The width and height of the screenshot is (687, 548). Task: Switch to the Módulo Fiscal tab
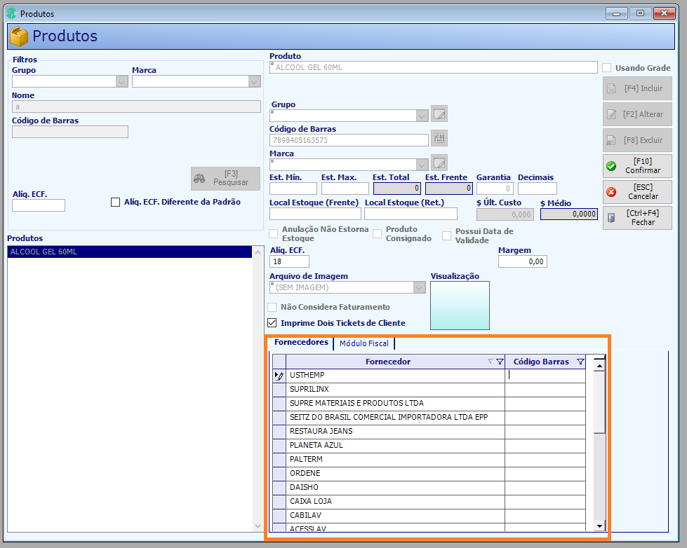[x=364, y=343]
